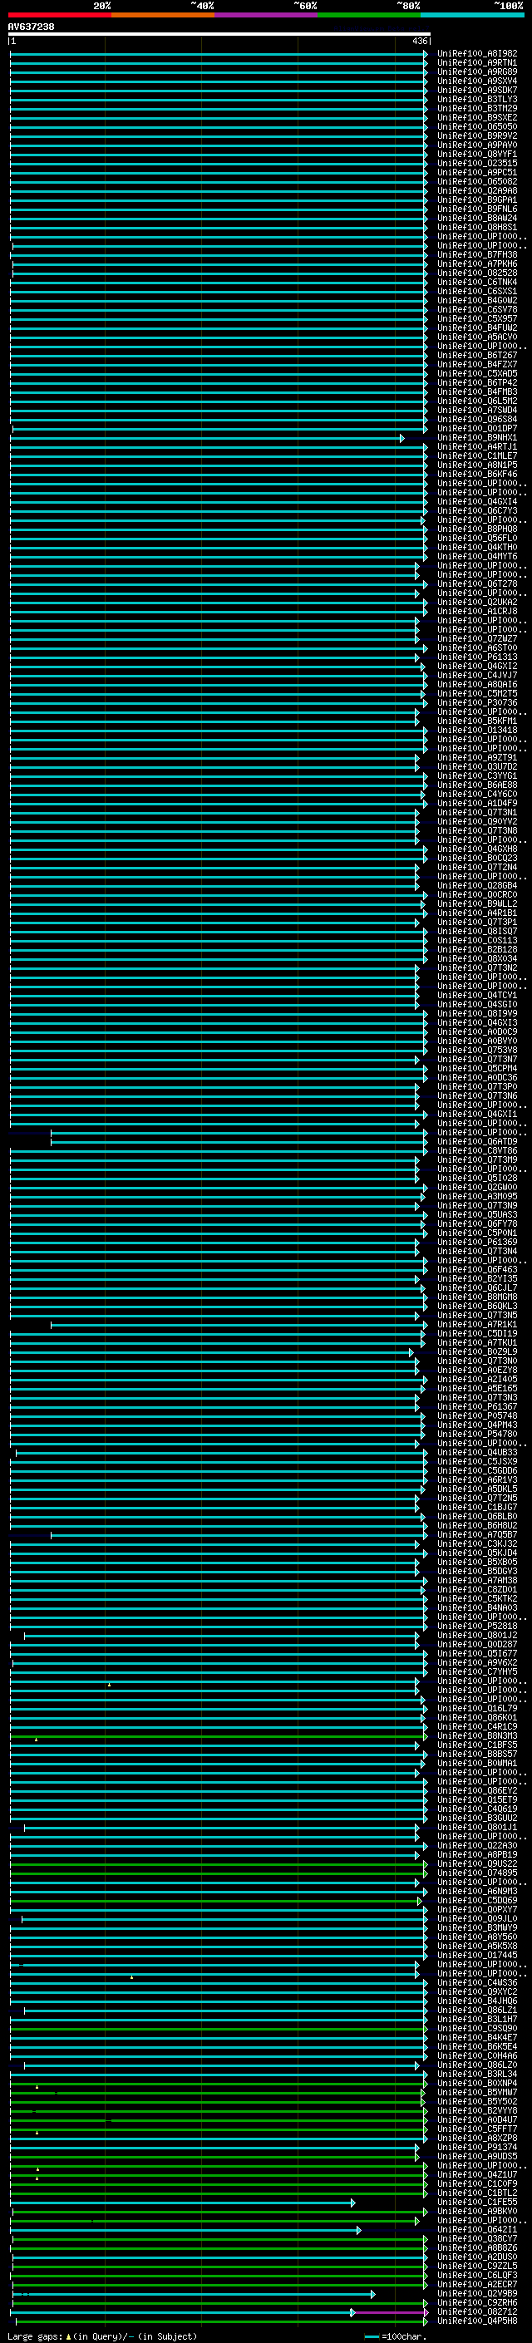Viewport: 532px width, 2343px height.
Task: Click the red 20% identity legend bar
Action: (59, 15)
